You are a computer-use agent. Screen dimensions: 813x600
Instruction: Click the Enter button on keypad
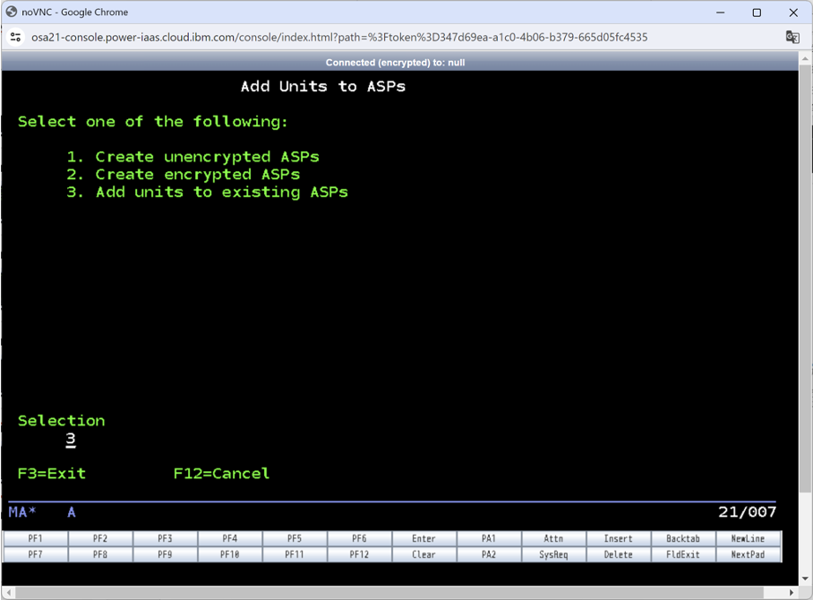(x=424, y=538)
